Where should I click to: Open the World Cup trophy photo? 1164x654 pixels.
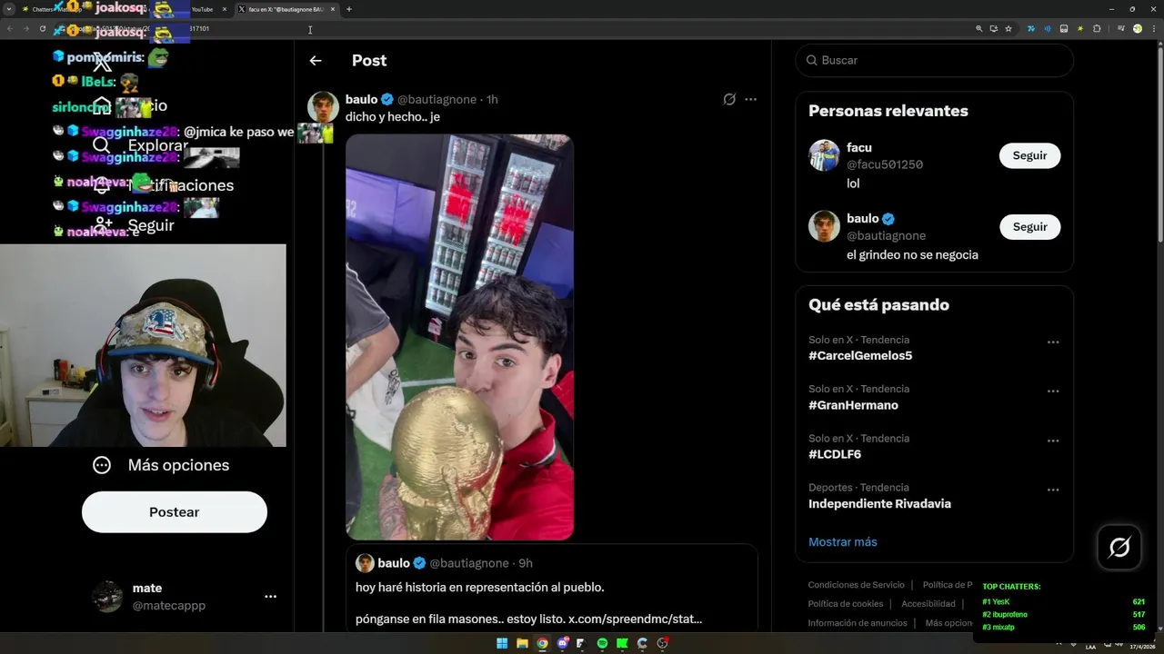[x=459, y=337]
